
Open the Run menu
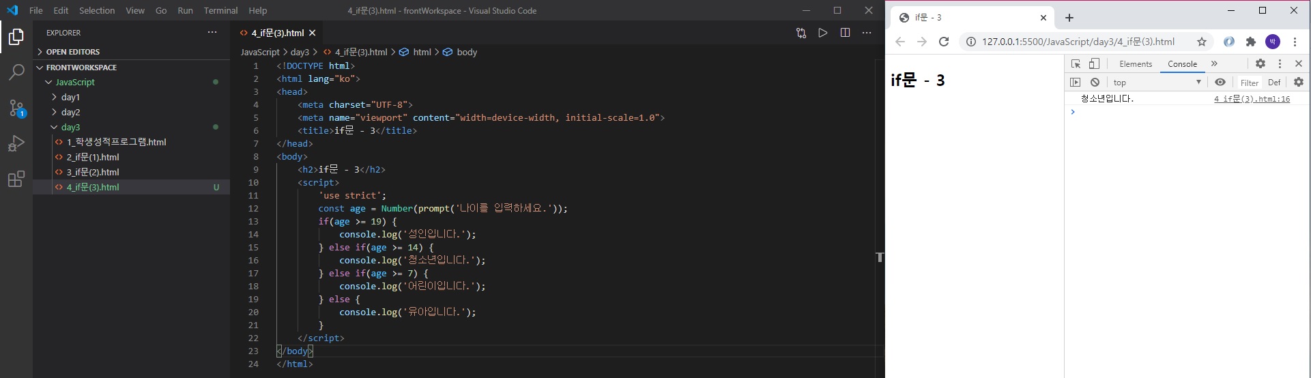tap(185, 10)
